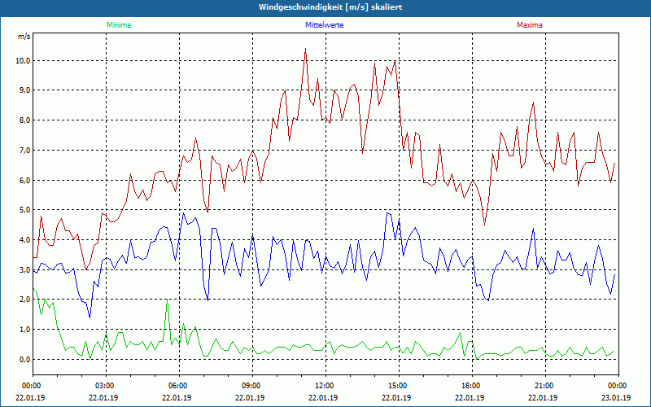Click the 0,0 y-axis value
The height and width of the screenshot is (407, 651).
[x=24, y=359]
